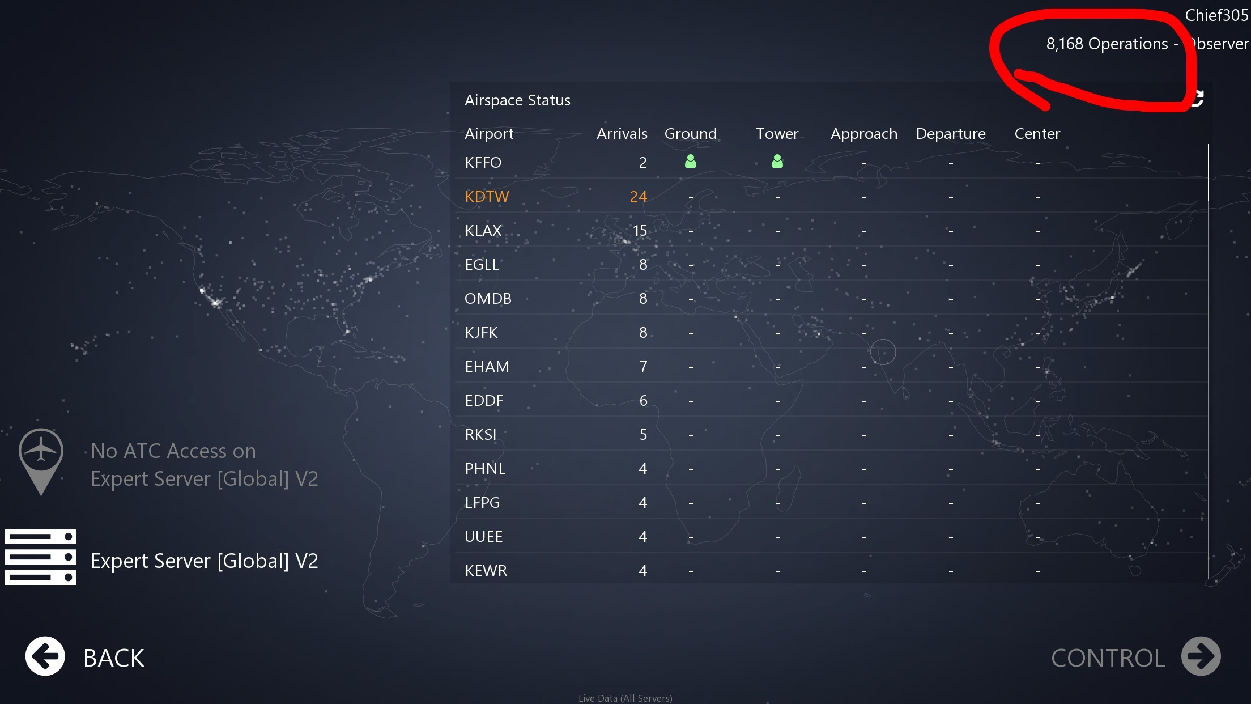Click the back arrow icon

45,656
